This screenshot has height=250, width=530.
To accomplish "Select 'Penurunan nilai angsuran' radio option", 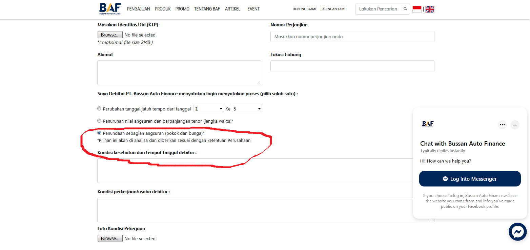I will (99, 120).
